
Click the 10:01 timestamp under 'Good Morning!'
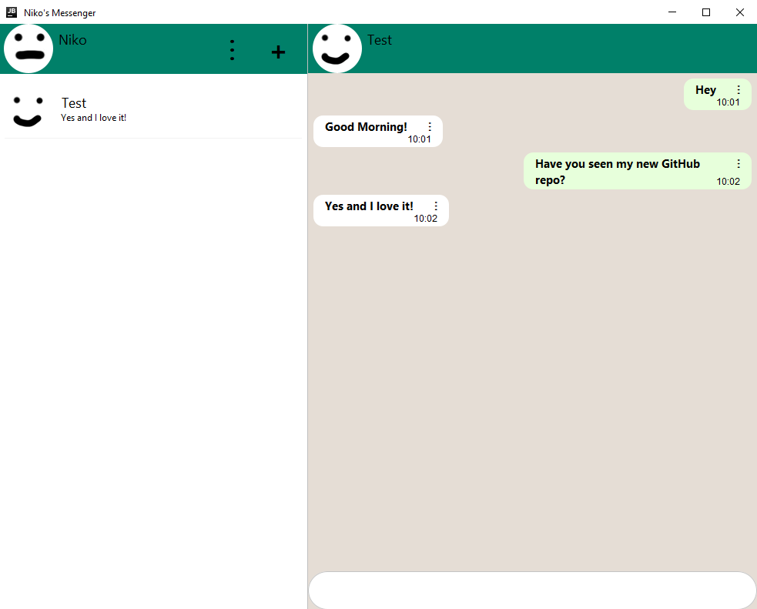(419, 139)
